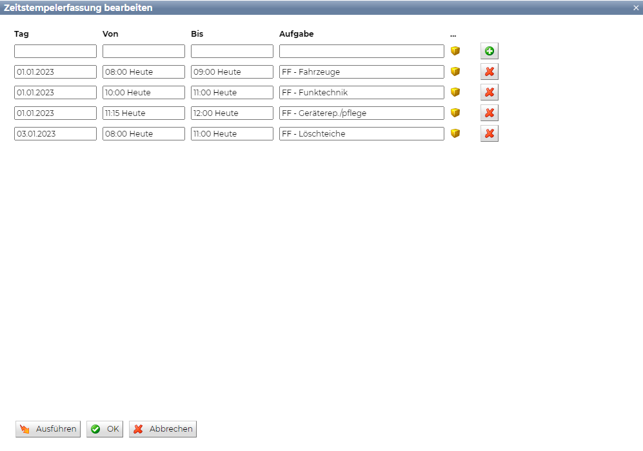Image resolution: width=643 pixels, height=451 pixels.
Task: Edit the 09:00 Heute end time
Action: [232, 72]
